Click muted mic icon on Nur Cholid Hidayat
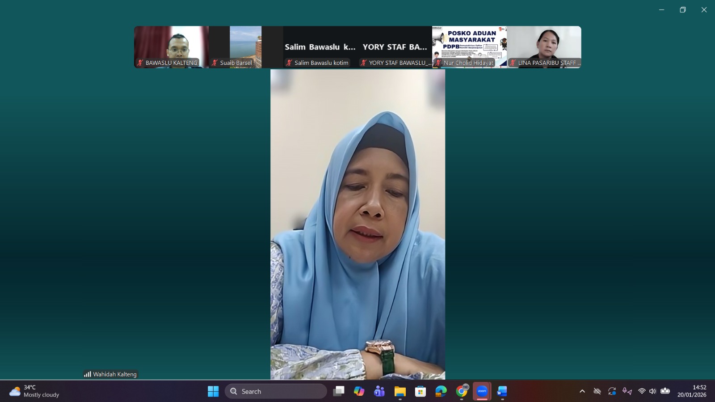Image resolution: width=715 pixels, height=402 pixels. pos(438,63)
